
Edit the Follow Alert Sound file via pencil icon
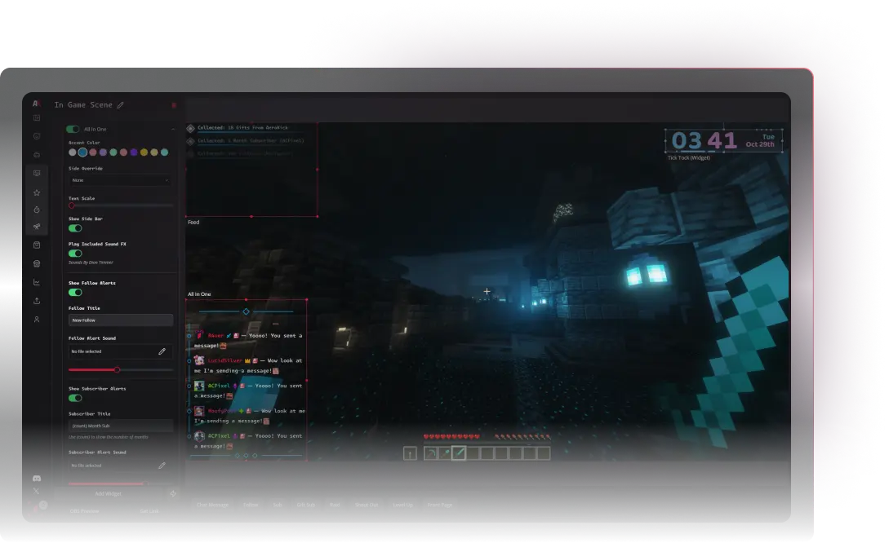click(x=162, y=351)
